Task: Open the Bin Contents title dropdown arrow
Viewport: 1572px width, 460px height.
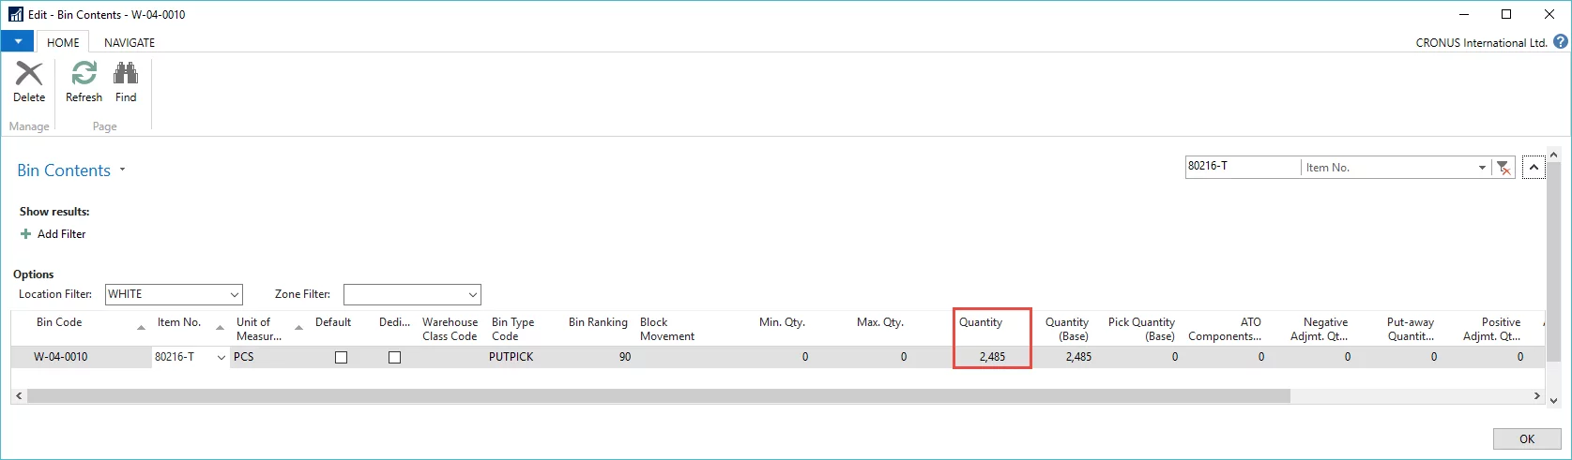Action: pyautogui.click(x=122, y=171)
